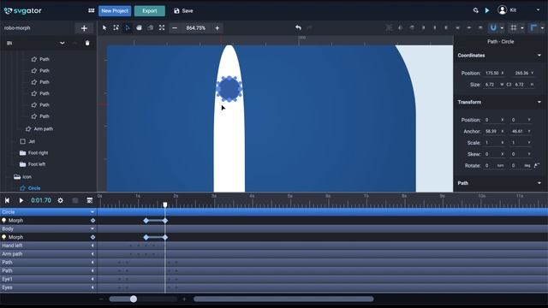Expand the Eye1 timeline row
The width and height of the screenshot is (548, 308).
92,279
